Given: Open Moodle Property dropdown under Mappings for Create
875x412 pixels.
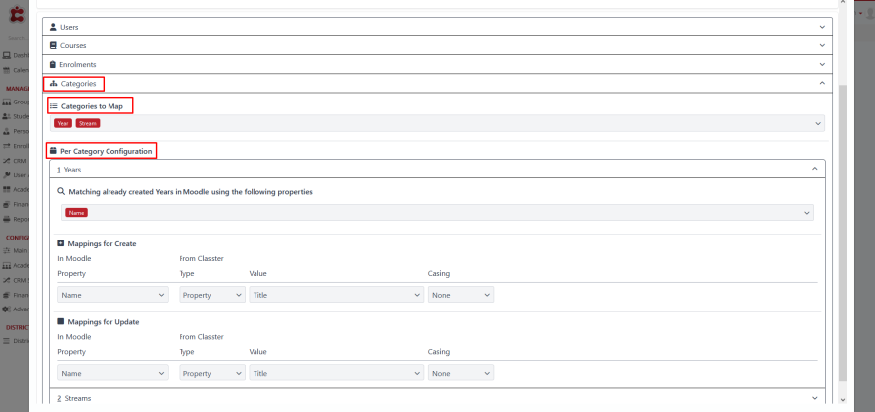Looking at the screenshot, I should pyautogui.click(x=112, y=295).
